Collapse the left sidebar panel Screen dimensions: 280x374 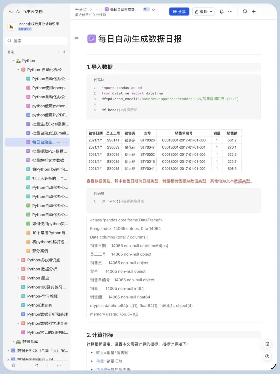click(x=11, y=12)
